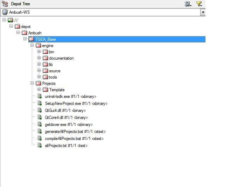Open the filter funnel icon menu
Screen dimensions: 252x187
199,4
